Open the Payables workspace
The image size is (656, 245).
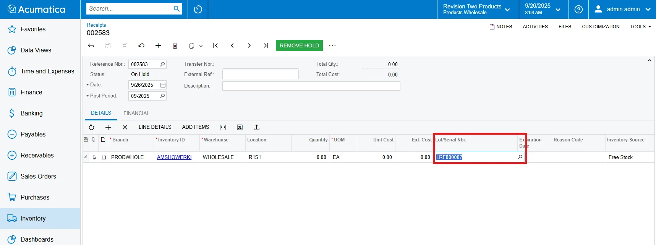coord(40,134)
